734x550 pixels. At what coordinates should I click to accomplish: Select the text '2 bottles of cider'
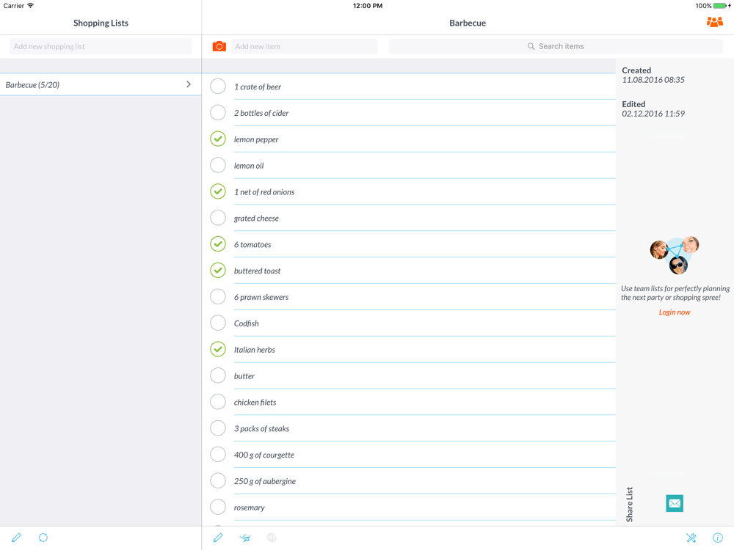(x=261, y=113)
